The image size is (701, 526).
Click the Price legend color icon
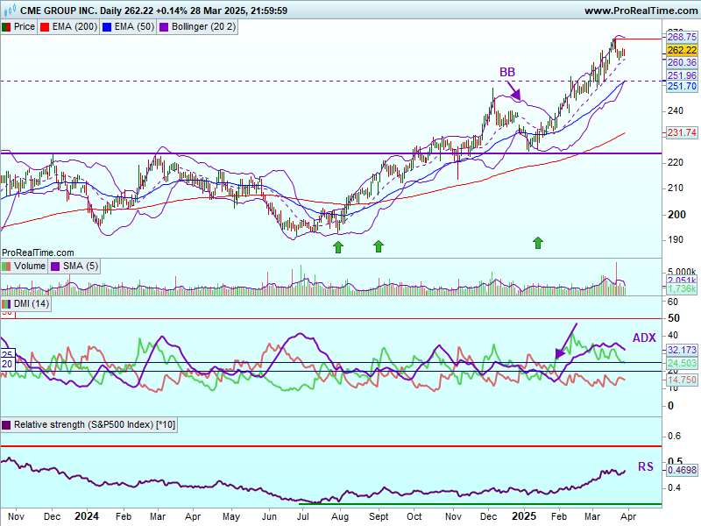pos(7,27)
